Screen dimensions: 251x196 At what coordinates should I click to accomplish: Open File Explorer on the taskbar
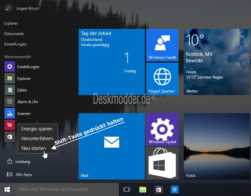pyautogui.click(x=143, y=190)
